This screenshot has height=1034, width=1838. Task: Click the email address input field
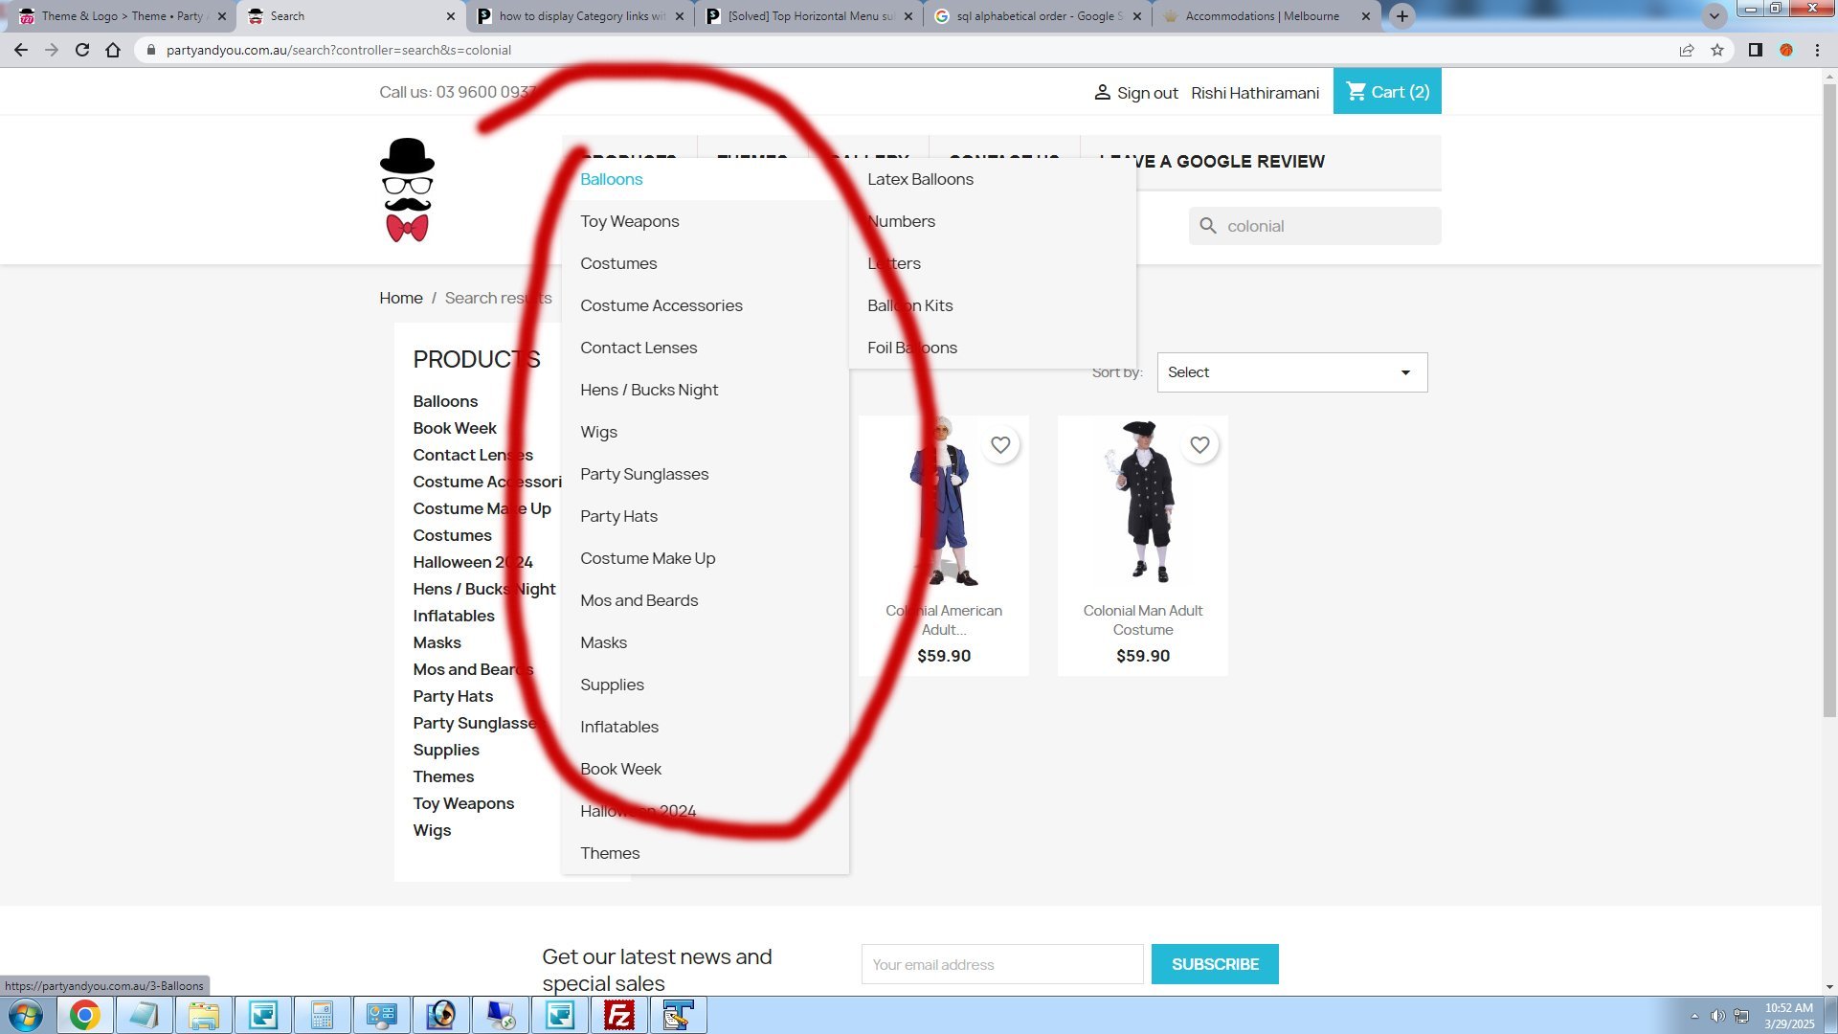coord(1001,964)
